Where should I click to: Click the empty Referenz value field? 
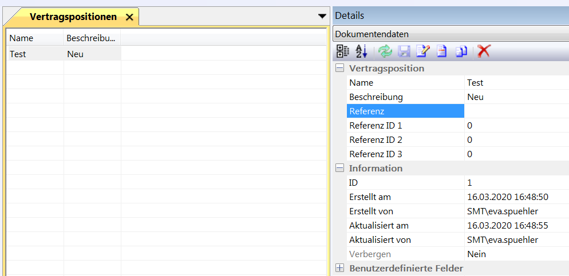tap(515, 111)
